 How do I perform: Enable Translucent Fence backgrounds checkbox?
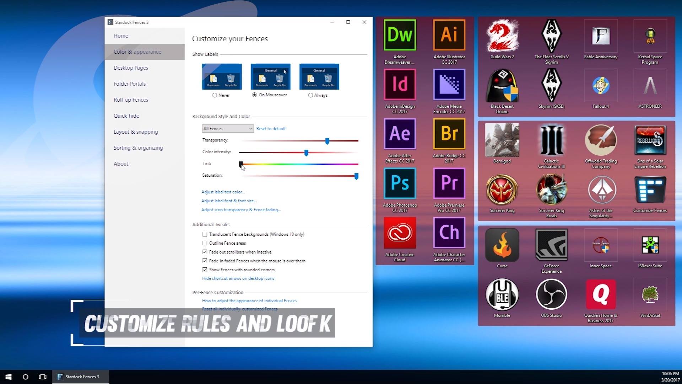coord(205,234)
